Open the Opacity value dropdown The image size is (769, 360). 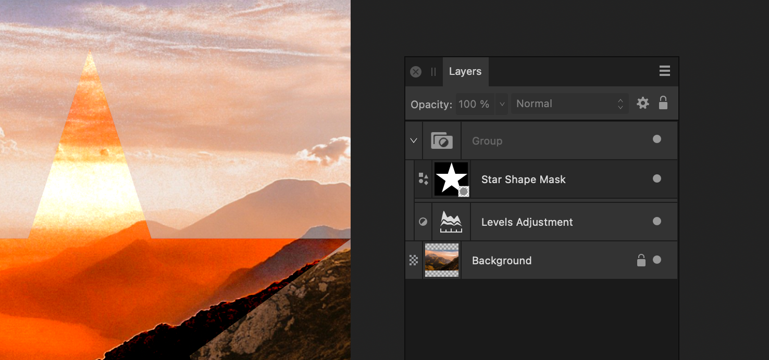click(x=501, y=104)
